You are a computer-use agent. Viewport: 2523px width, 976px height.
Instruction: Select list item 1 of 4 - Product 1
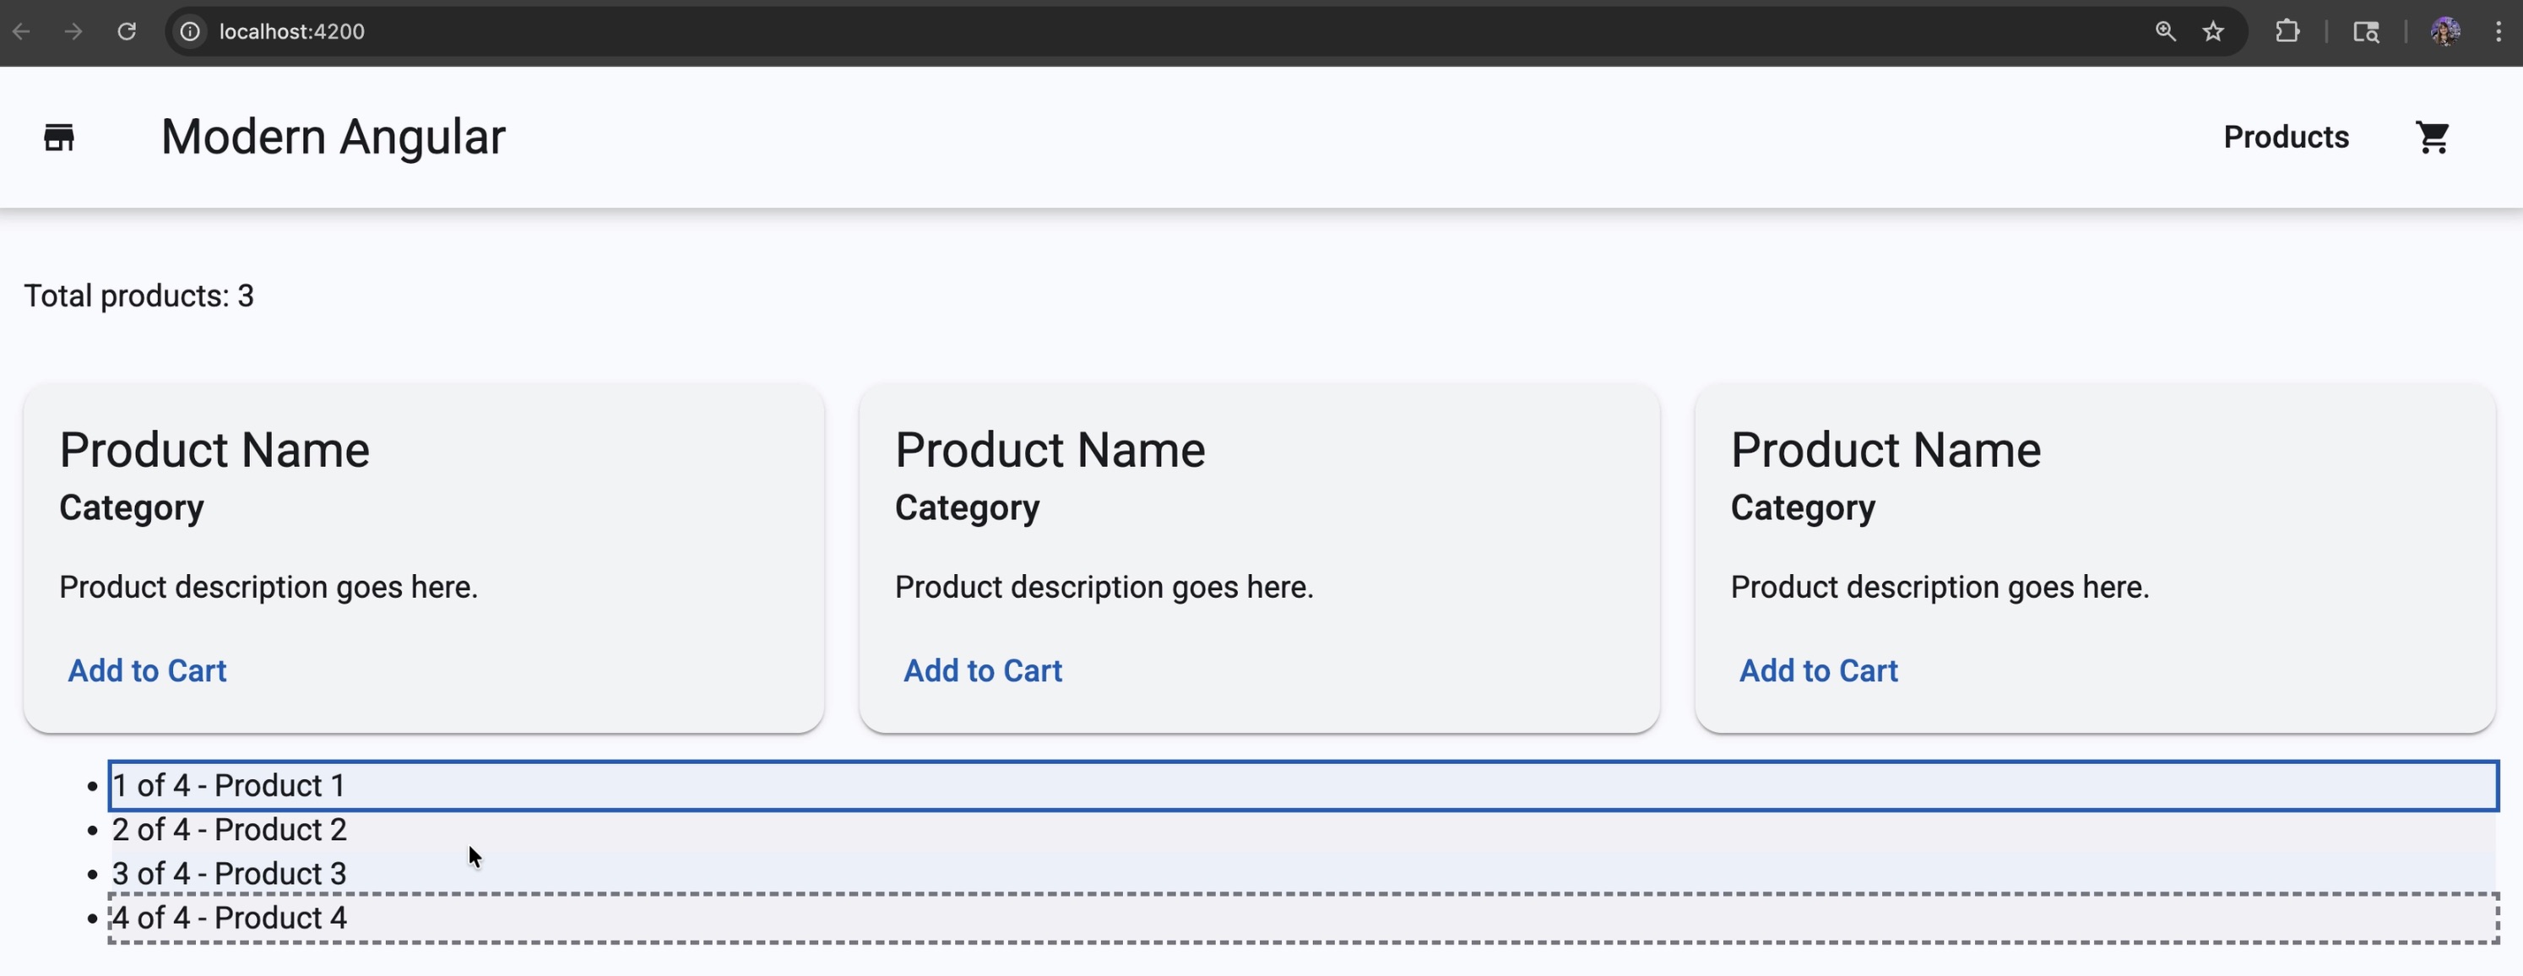click(229, 785)
